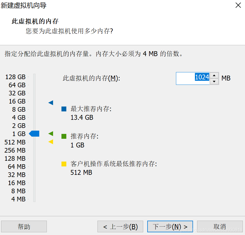Click the blue memory slider thumb at 1 GB
Image resolution: width=245 pixels, height=235 pixels.
tap(34, 134)
